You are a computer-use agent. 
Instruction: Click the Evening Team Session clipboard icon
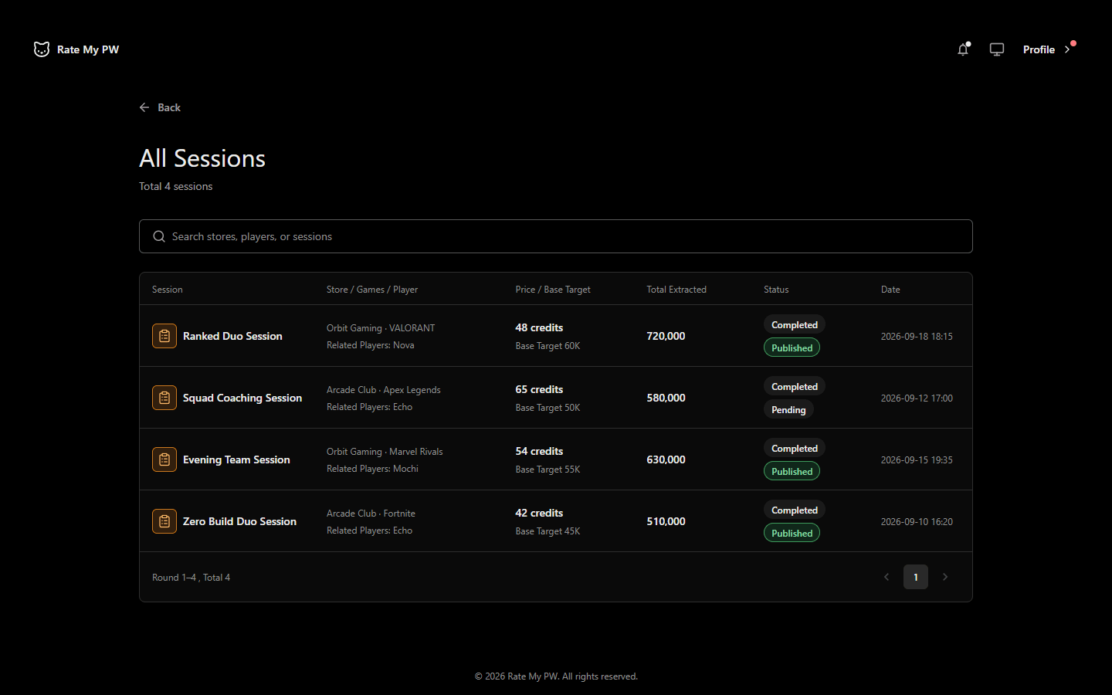pos(164,459)
